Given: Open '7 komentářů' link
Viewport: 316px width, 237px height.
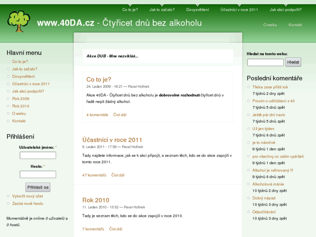Looking at the screenshot, I should pyautogui.click(x=93, y=229).
